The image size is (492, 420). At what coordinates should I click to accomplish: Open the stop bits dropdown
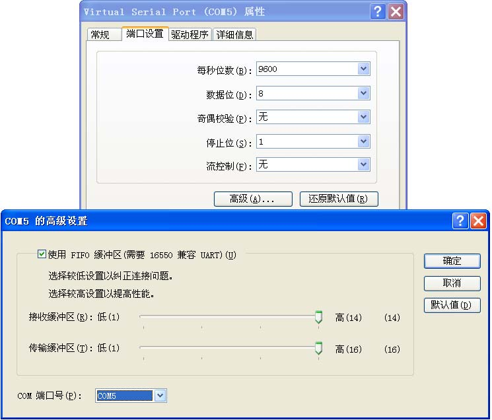[x=363, y=141]
